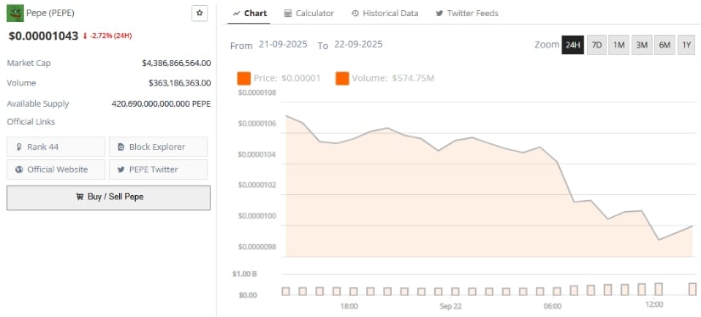Toggle the Volume series orange swatch

(342, 79)
